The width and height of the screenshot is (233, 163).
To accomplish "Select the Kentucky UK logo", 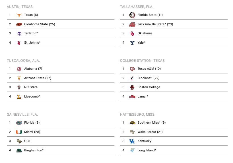I will 132,141.
